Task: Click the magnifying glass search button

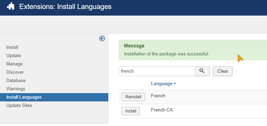Action: pyautogui.click(x=202, y=71)
